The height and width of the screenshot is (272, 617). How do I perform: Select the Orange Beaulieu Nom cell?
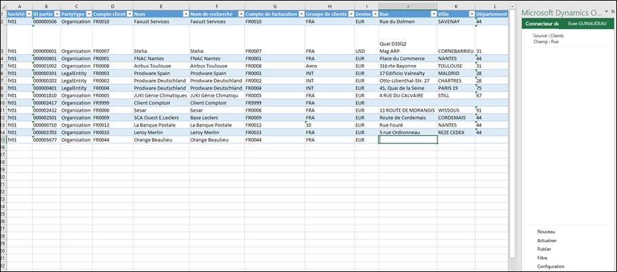click(x=161, y=140)
